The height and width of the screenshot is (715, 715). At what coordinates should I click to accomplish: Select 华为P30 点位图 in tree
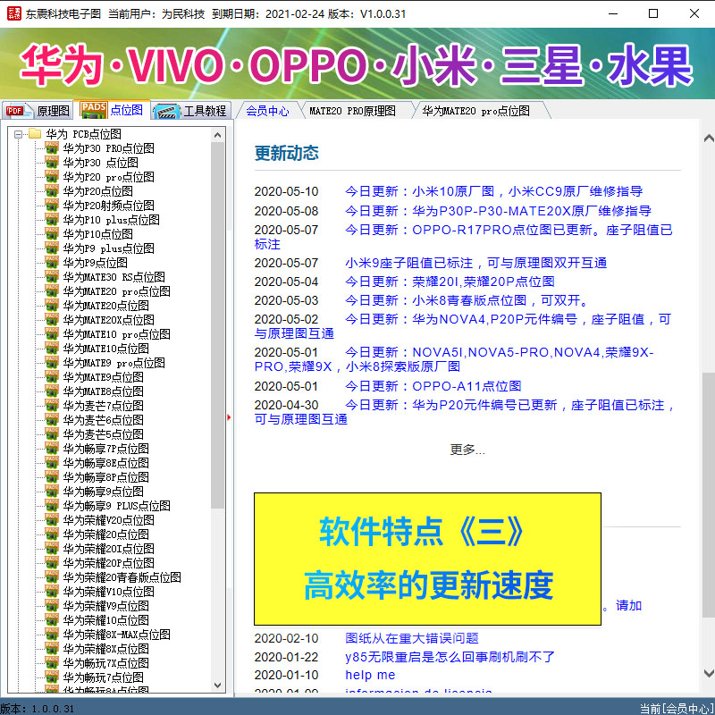pyautogui.click(x=100, y=163)
